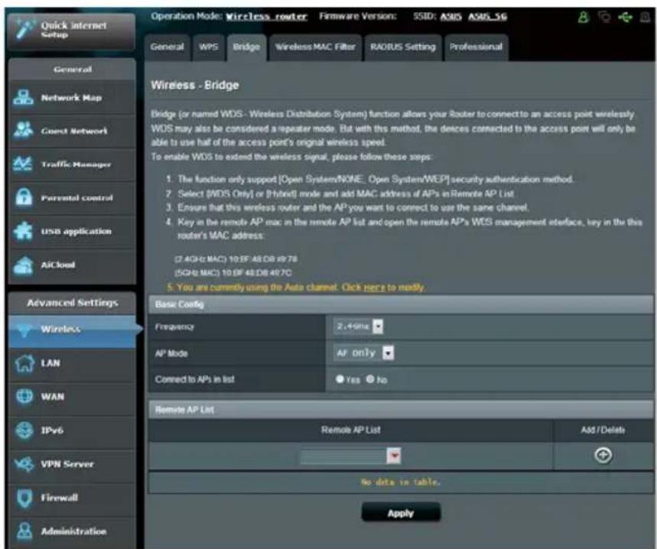
Task: Open Administration menu item
Action: [x=72, y=531]
